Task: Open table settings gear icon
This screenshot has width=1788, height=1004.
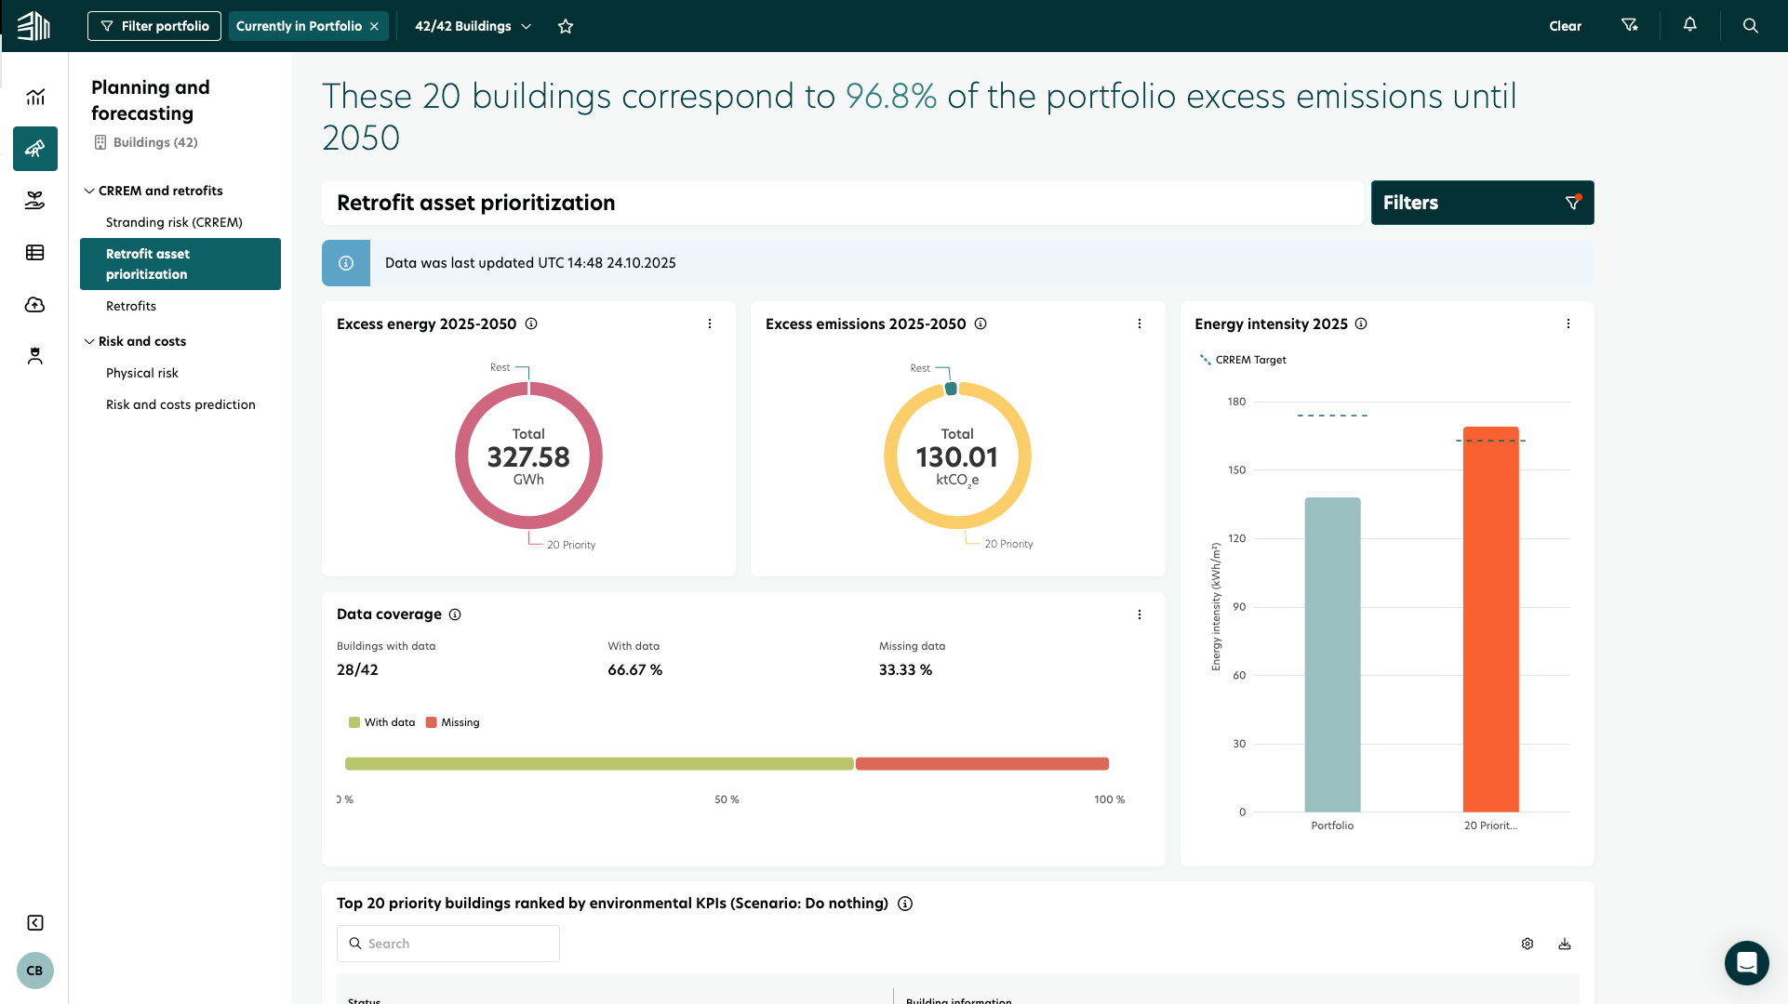Action: [1528, 944]
